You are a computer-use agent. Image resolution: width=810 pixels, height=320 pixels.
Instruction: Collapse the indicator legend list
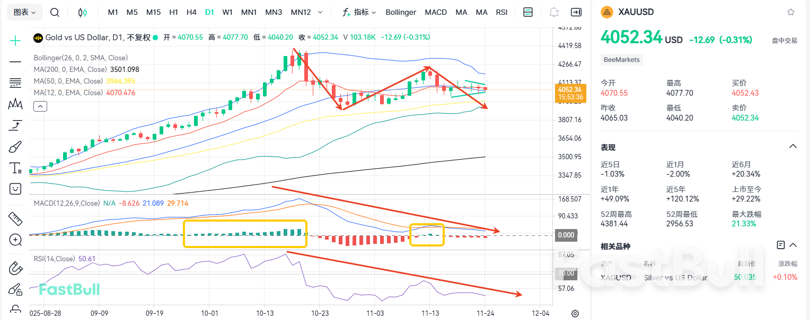tap(40, 106)
